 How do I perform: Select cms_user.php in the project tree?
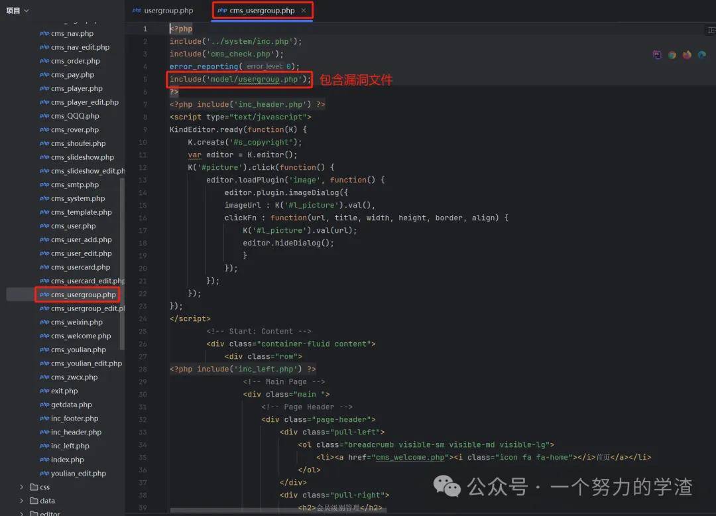(x=68, y=226)
